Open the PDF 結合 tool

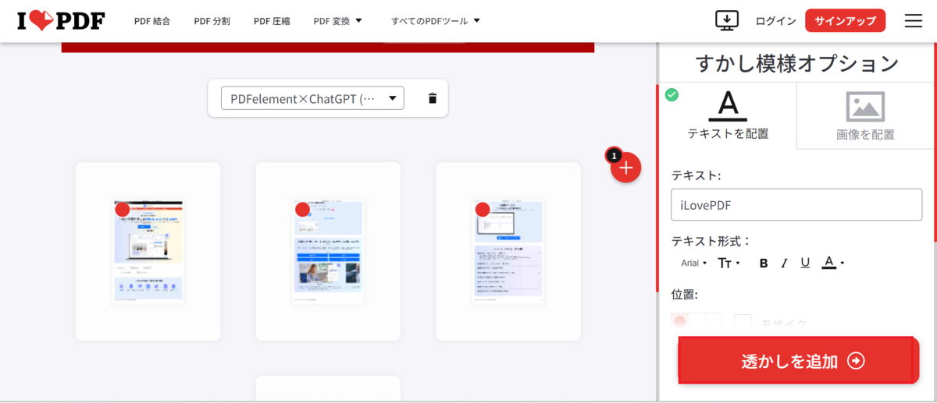point(152,21)
